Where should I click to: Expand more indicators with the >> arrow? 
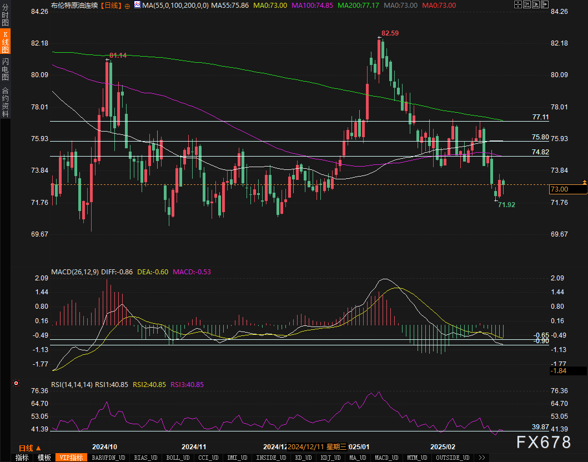pos(482,458)
